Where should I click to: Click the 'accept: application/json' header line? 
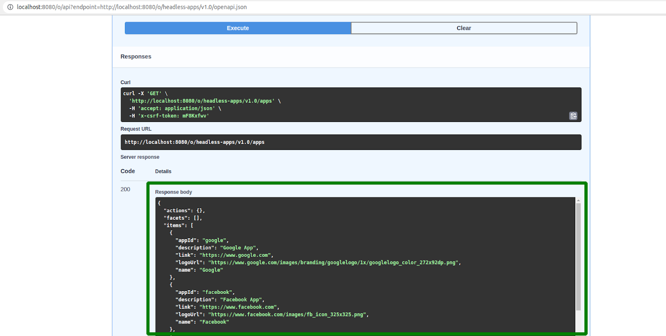coord(175,109)
